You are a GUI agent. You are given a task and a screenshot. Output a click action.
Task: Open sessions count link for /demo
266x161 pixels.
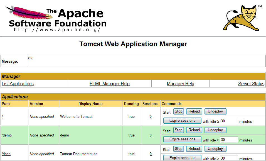151,135
